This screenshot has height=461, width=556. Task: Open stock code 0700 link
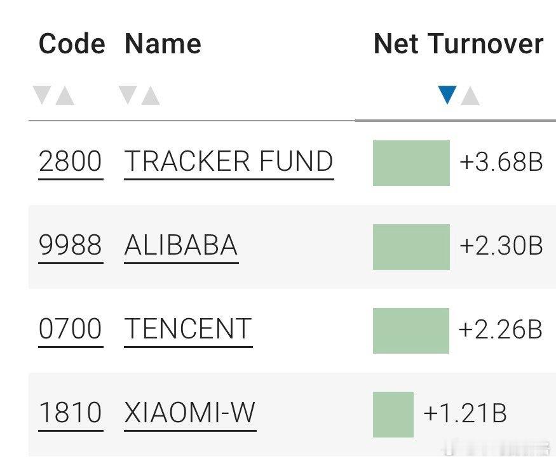71,330
